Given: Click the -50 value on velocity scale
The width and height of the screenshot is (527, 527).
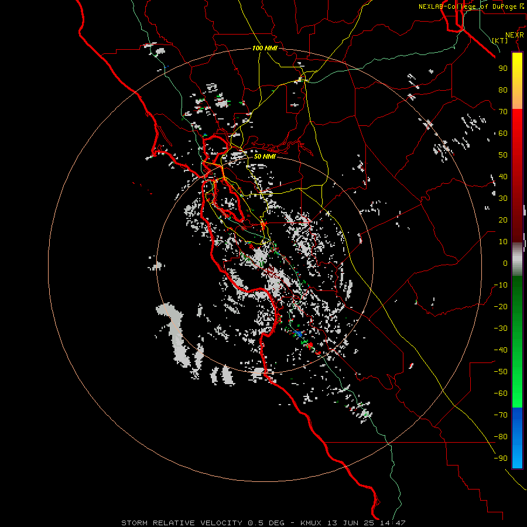Looking at the screenshot, I should point(501,372).
